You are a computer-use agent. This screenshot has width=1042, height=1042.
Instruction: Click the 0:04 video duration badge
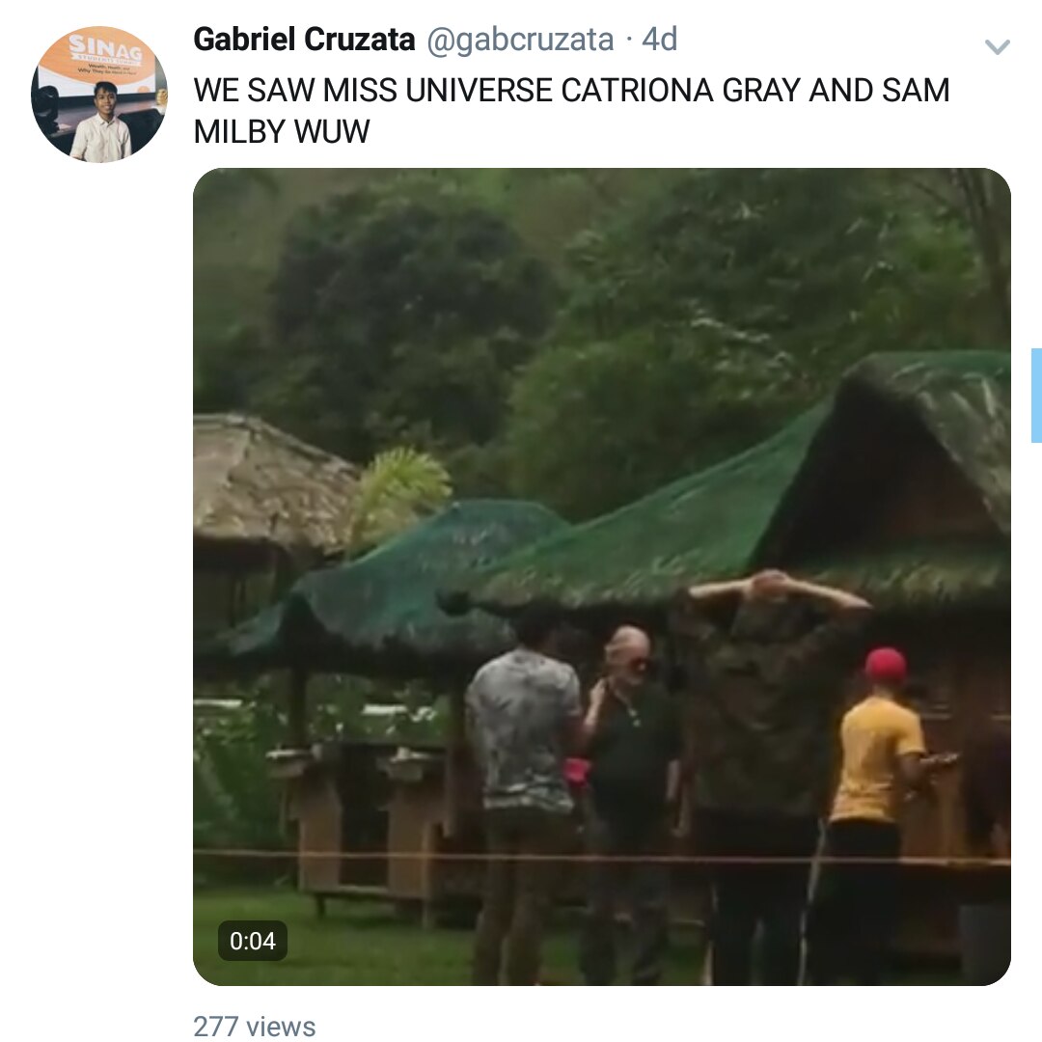coord(253,941)
